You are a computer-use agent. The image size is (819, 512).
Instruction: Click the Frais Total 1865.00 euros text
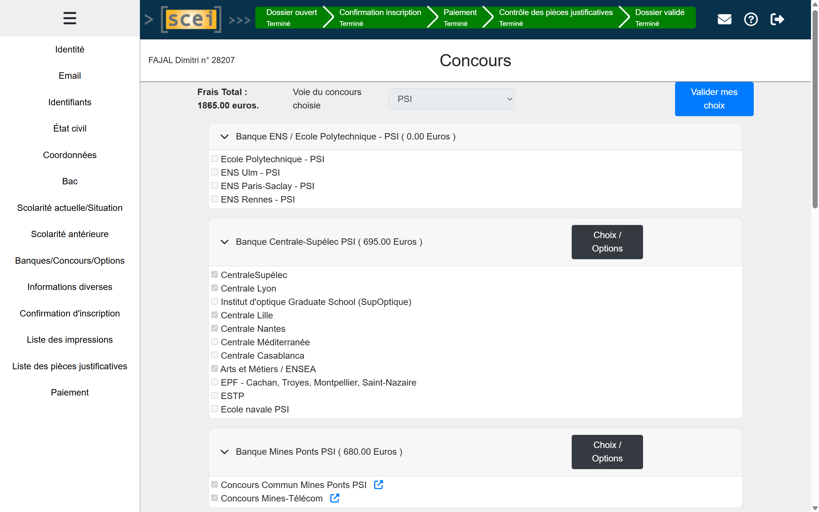pos(228,99)
